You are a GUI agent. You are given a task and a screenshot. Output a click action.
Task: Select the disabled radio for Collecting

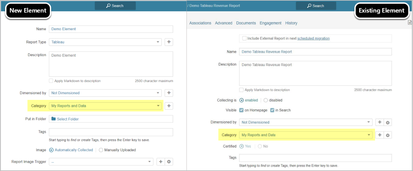[x=265, y=100]
